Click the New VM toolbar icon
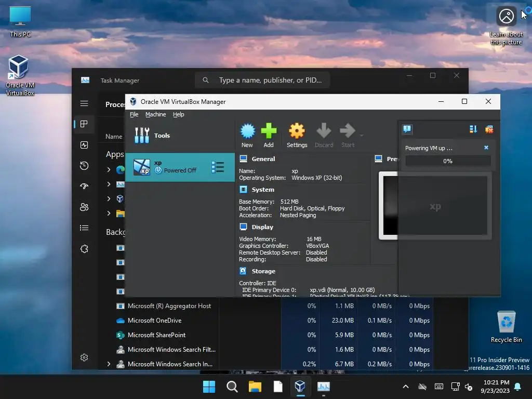Screen dimensions: 532x399 coord(247,135)
